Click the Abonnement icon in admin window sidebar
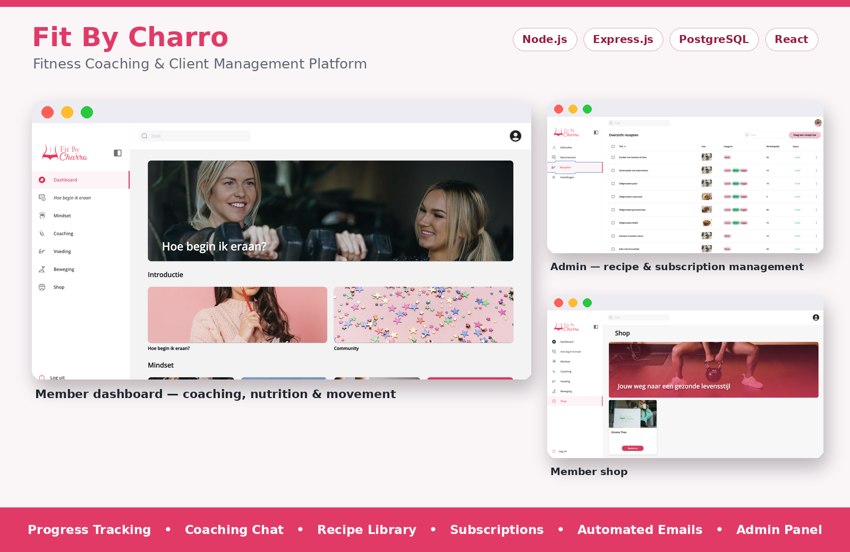 point(554,157)
